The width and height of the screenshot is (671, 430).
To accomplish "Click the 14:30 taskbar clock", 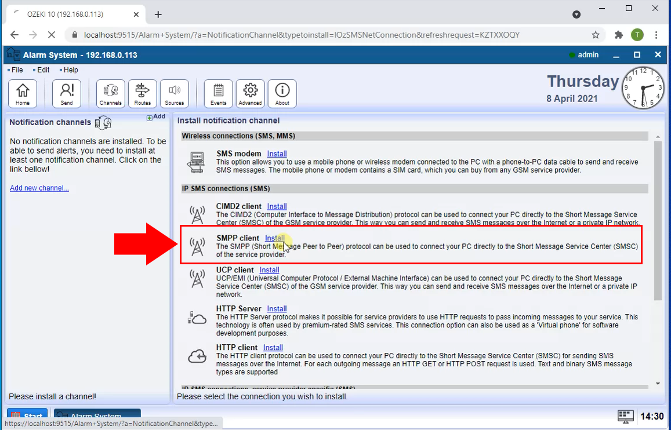I will [x=652, y=416].
